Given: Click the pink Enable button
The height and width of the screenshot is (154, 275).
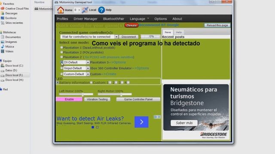Looking at the screenshot, I should click(x=69, y=99).
